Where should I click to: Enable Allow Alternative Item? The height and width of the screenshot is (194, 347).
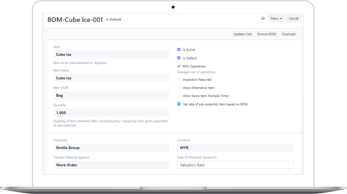179,88
